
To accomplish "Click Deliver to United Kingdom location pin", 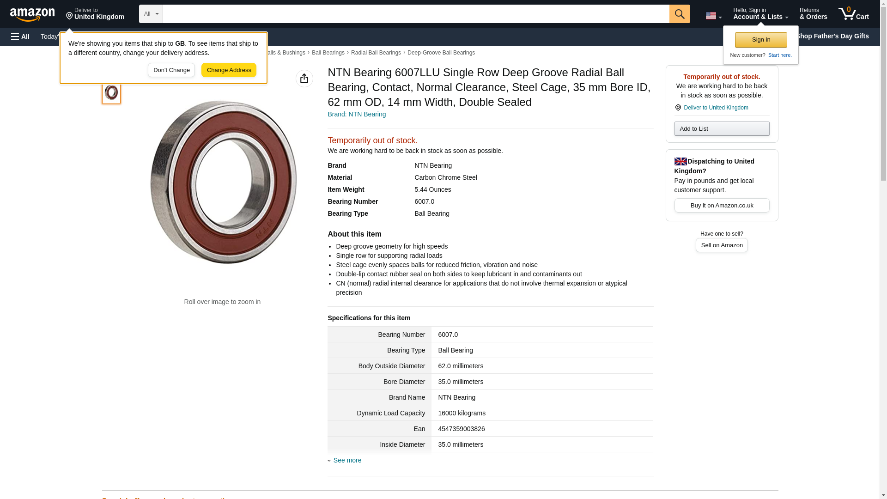I will click(x=95, y=14).
